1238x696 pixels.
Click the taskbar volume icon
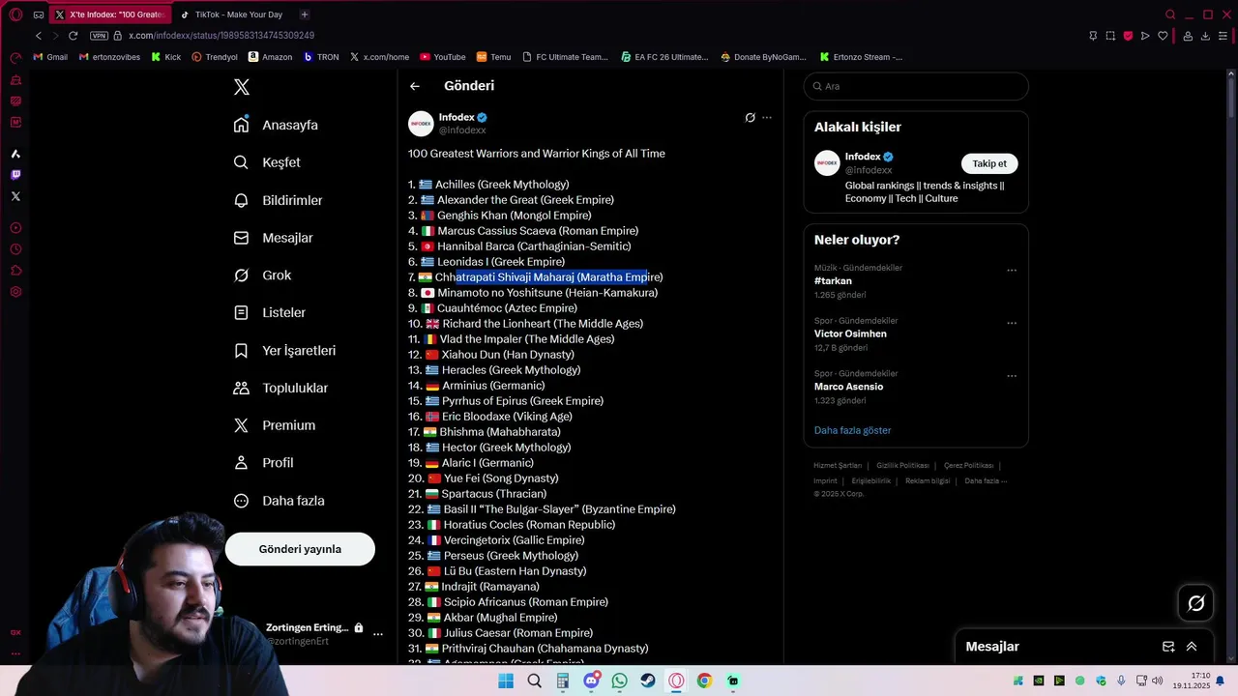point(1158,681)
